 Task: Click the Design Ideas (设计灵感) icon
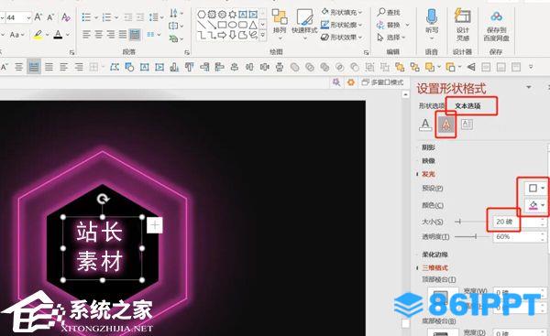coord(462,16)
